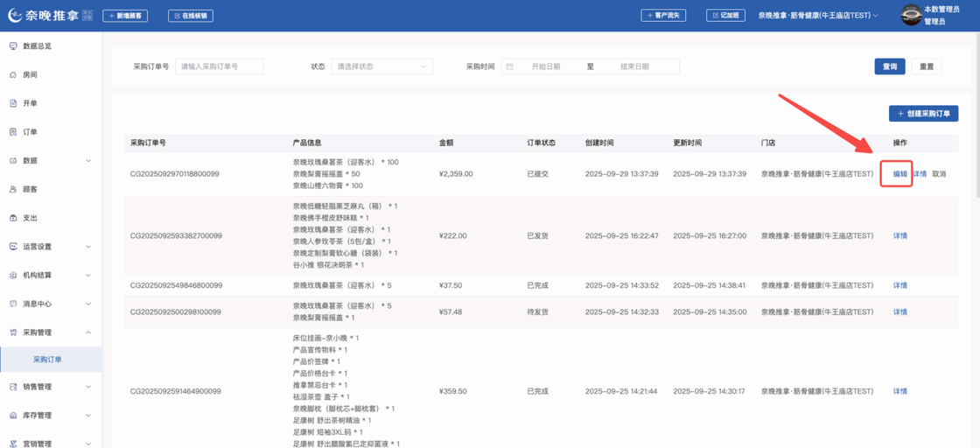Click the 库存管理 icon in sidebar

coord(13,416)
